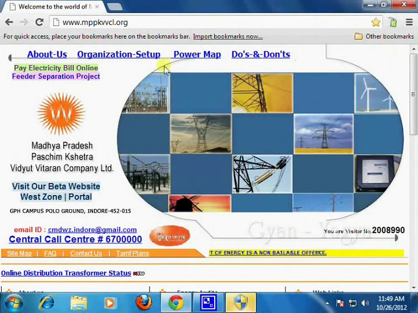Viewport: 418px width, 313px height.
Task: Click address text 'GPH CAMPUS POLO GROUND, INDORE-452-015'
Action: [x=71, y=211]
